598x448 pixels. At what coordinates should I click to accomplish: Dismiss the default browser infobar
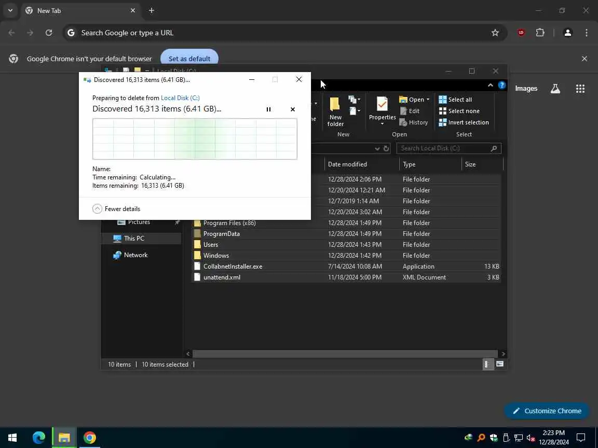[585, 59]
